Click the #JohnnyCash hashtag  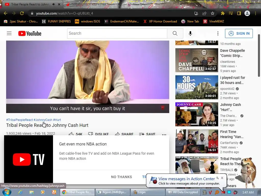coord(43,120)
